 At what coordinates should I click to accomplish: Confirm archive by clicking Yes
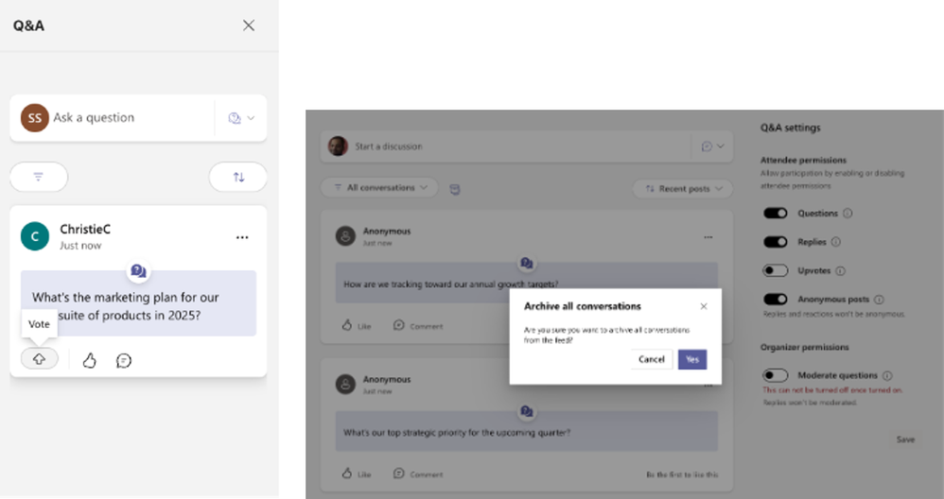[x=691, y=359]
